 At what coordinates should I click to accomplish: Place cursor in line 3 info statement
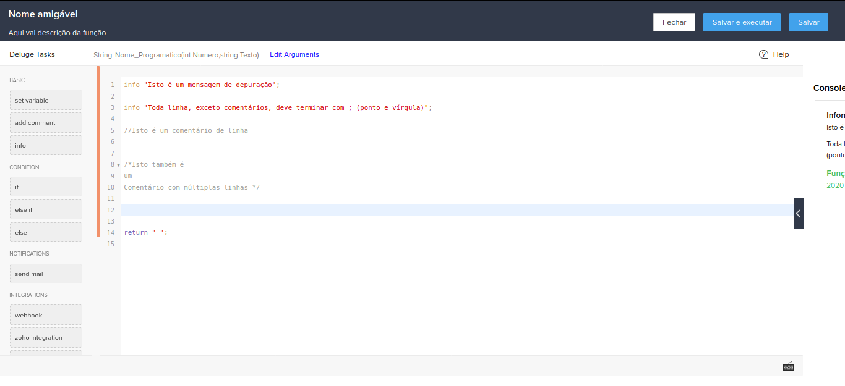(278, 107)
